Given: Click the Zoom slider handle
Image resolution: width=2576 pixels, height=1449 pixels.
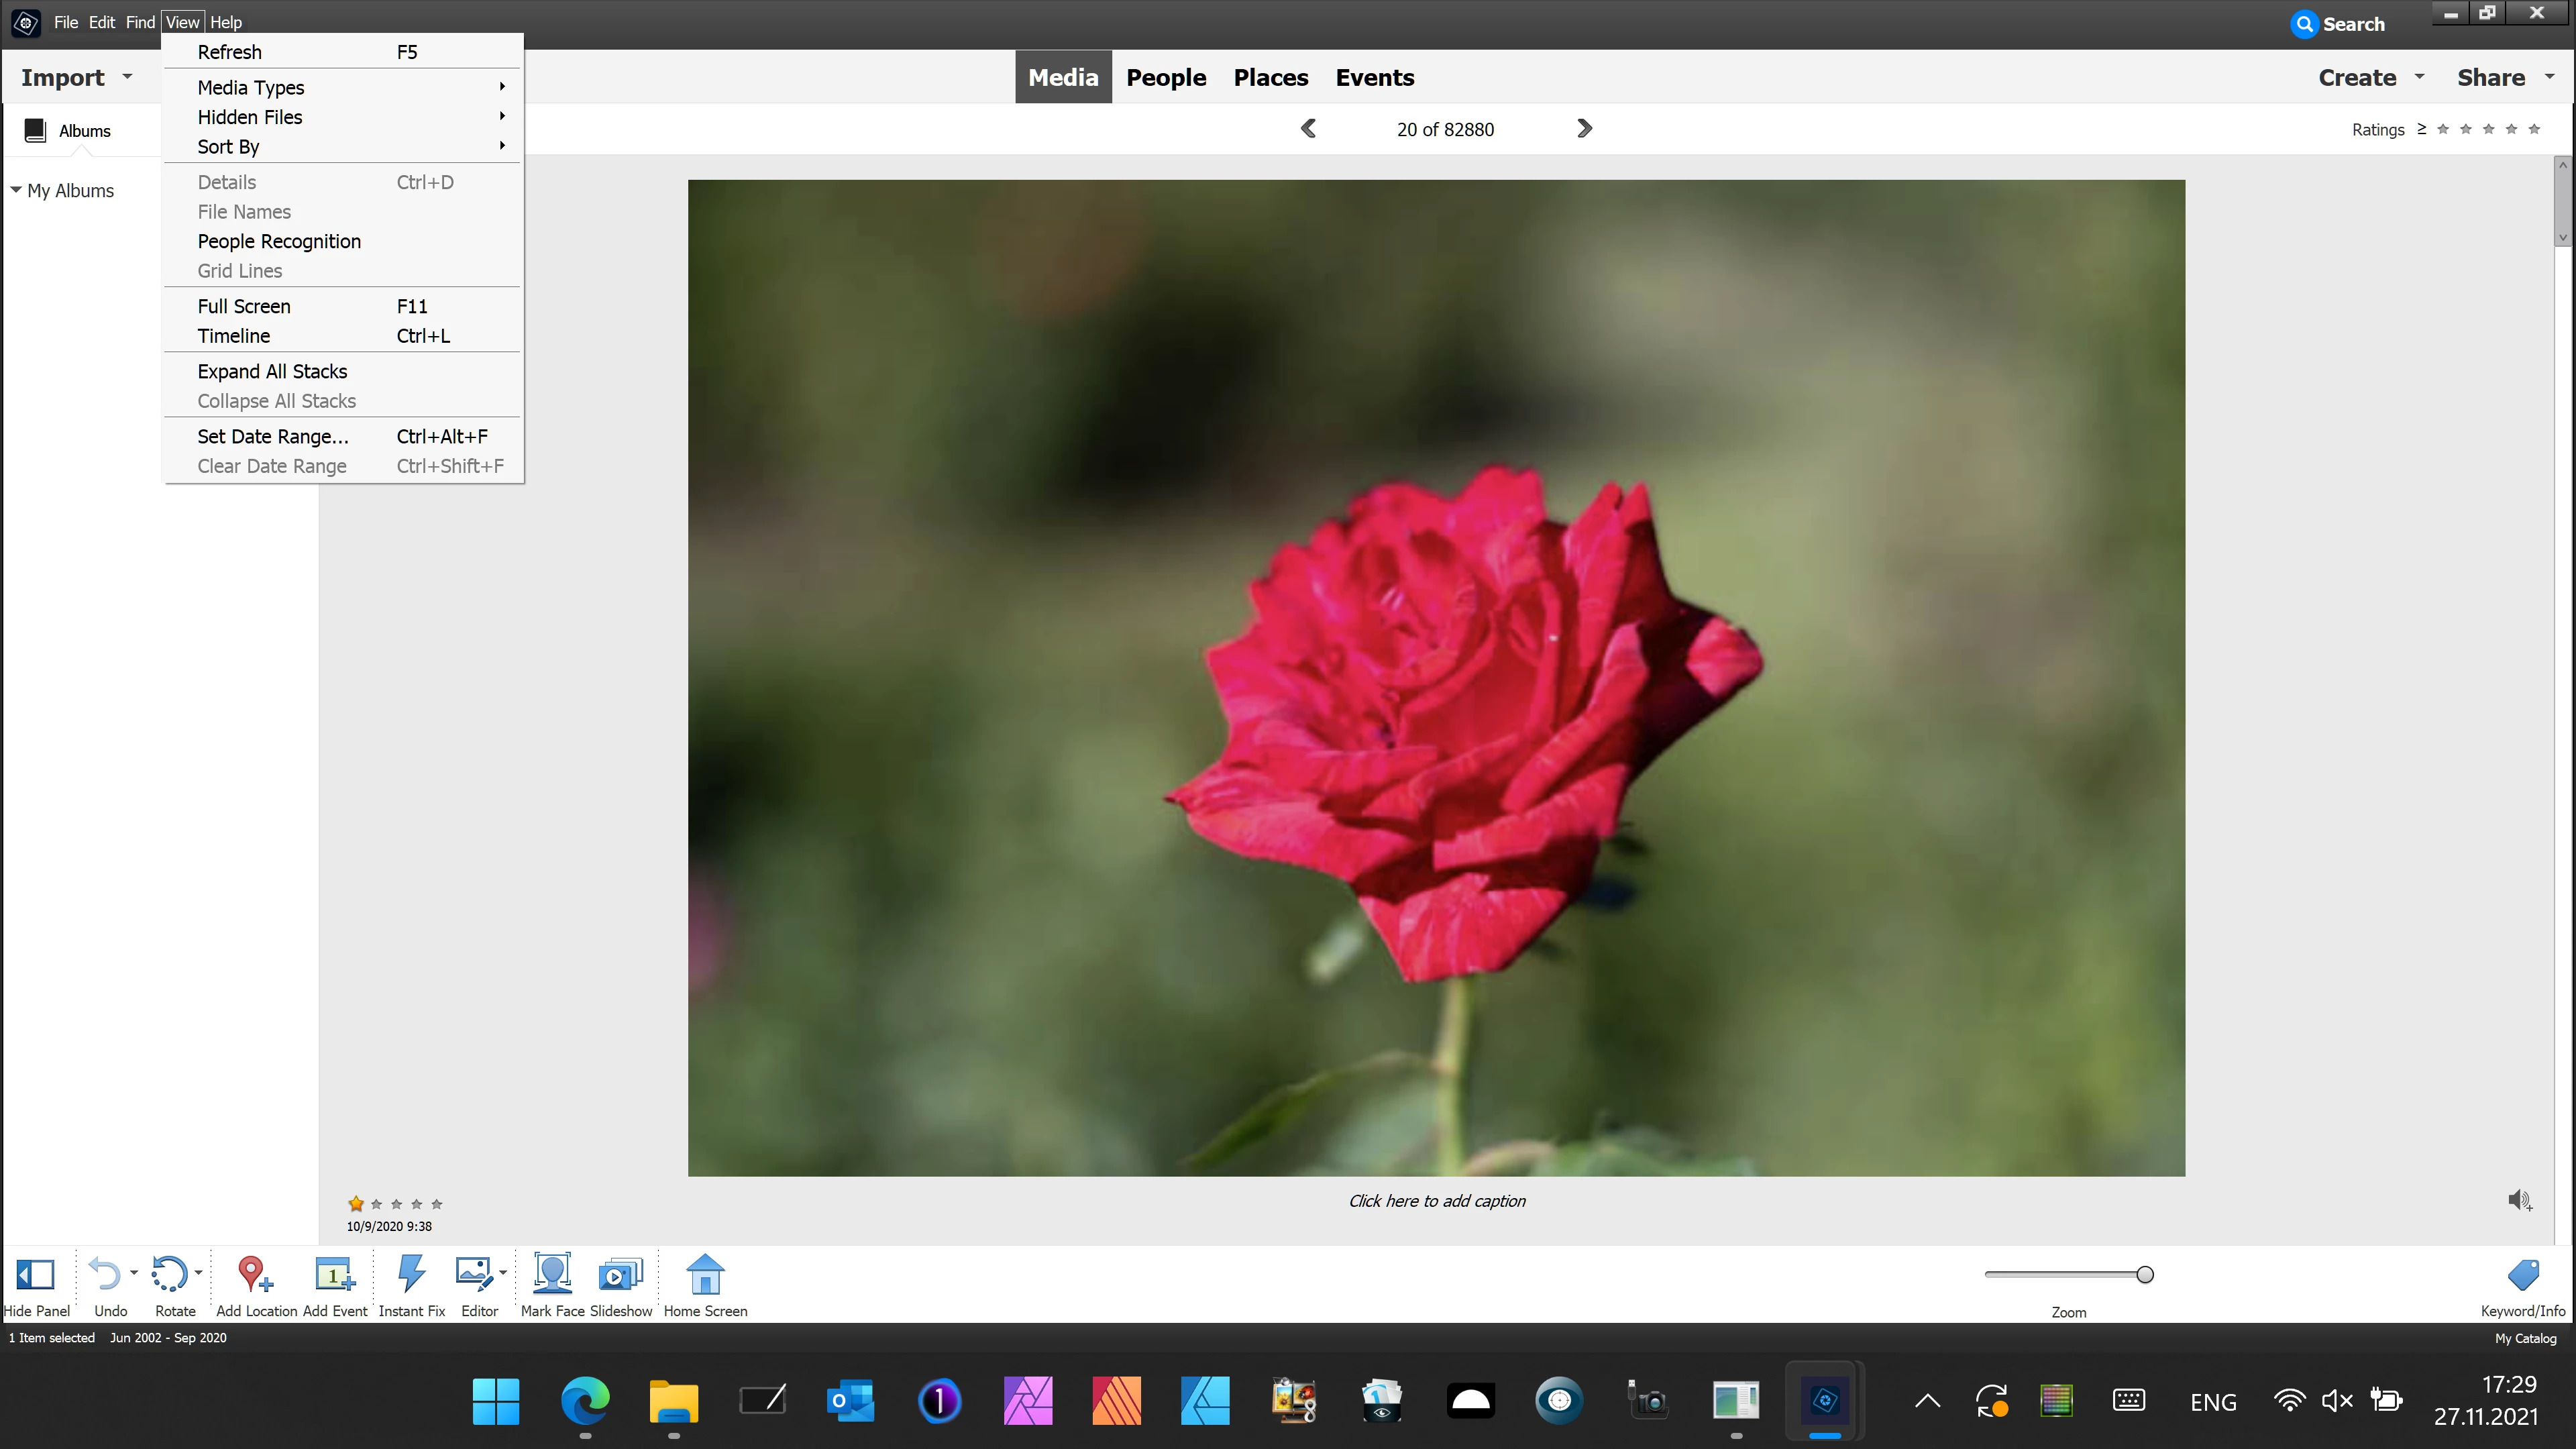Looking at the screenshot, I should pos(2145,1274).
